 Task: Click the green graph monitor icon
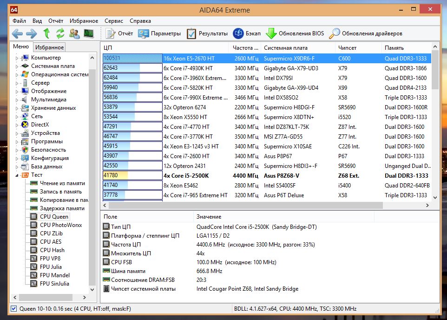(x=89, y=33)
